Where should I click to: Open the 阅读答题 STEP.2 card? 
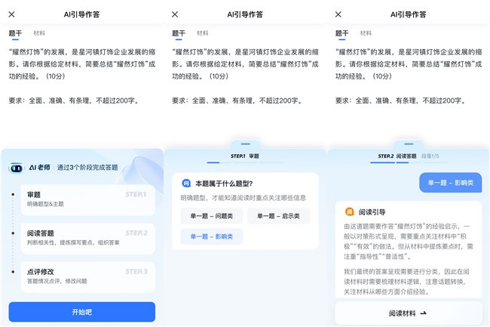(87, 239)
